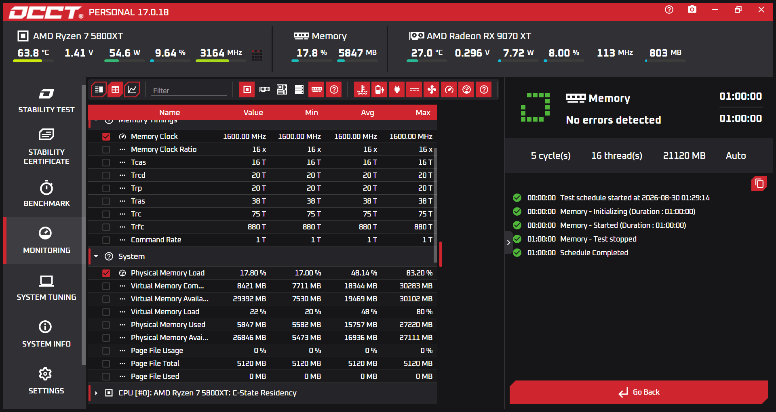Sort the table by the Value column
This screenshot has height=412, width=776.
pos(253,113)
